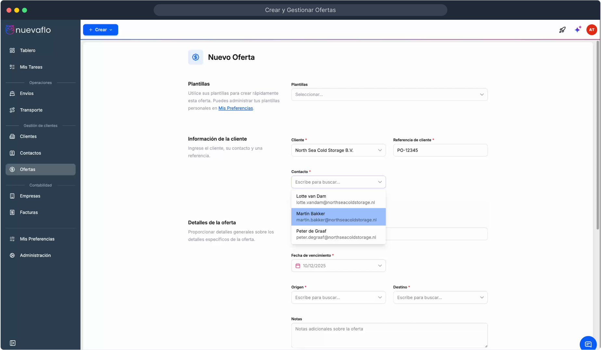Image resolution: width=601 pixels, height=350 pixels.
Task: Click the Referencia de cliente field
Action: point(440,150)
